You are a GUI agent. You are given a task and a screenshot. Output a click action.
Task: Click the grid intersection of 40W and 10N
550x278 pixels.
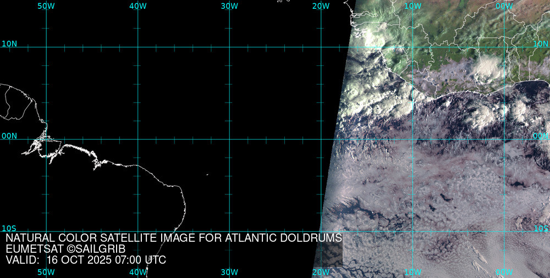(x=137, y=47)
